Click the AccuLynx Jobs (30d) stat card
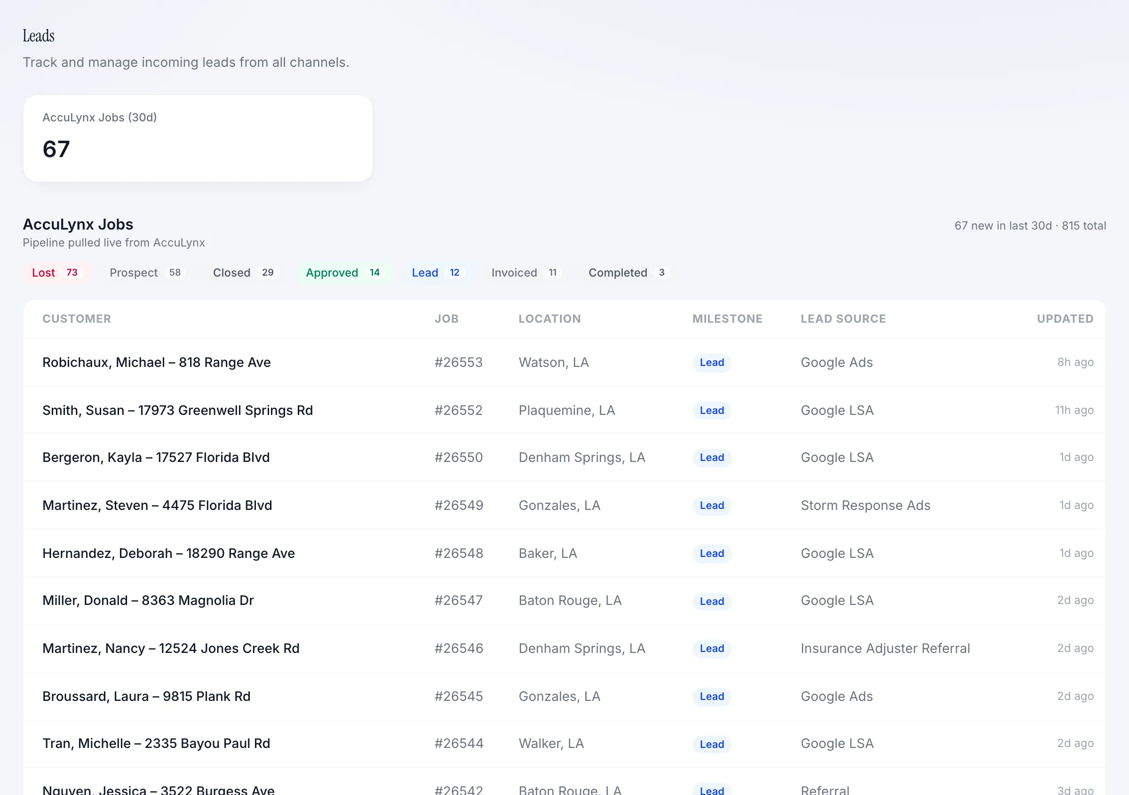The height and width of the screenshot is (795, 1129). pos(198,138)
